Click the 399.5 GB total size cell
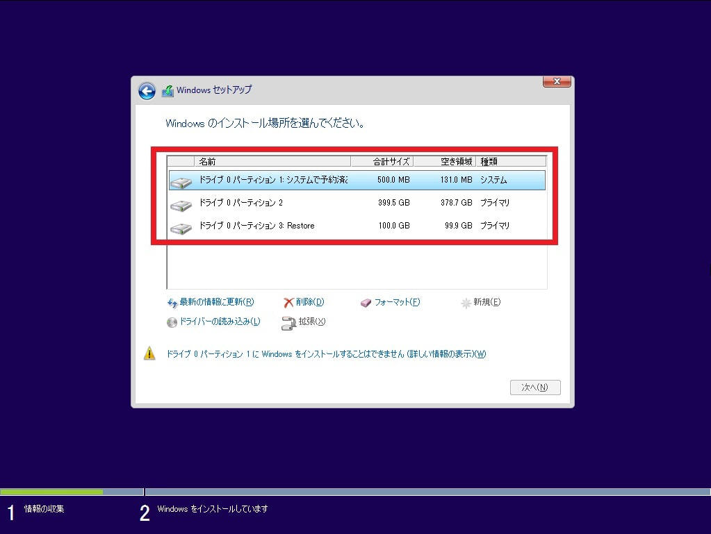 (x=393, y=203)
